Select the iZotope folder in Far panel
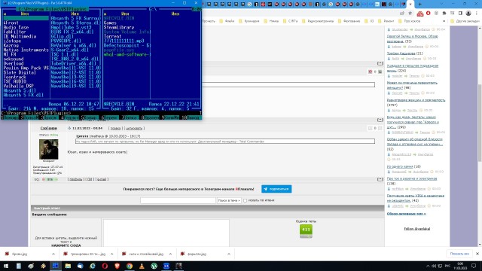Screen dimensions: 482x271 click(12, 41)
